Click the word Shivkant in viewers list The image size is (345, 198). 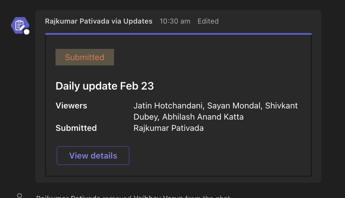click(x=281, y=106)
